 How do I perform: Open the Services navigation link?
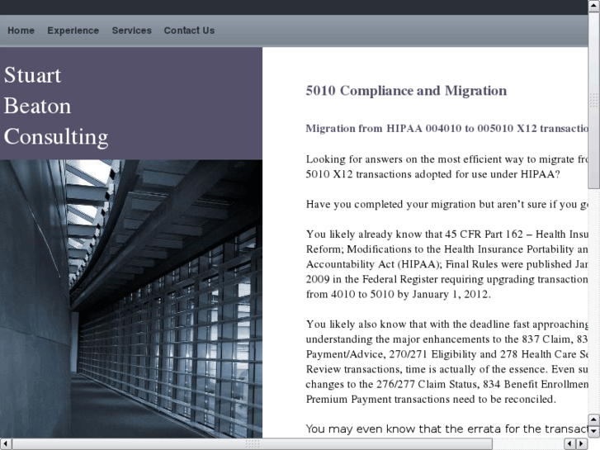[x=131, y=31]
